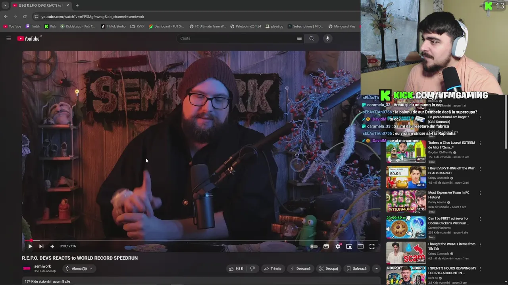Open the YouTube guide hamburger menu

pos(8,38)
